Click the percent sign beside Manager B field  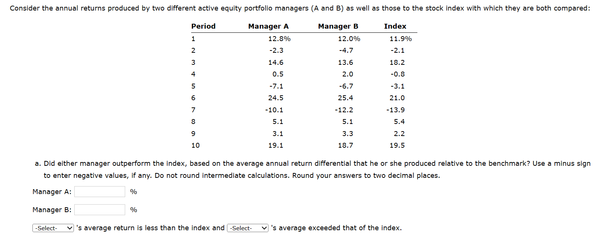point(133,210)
